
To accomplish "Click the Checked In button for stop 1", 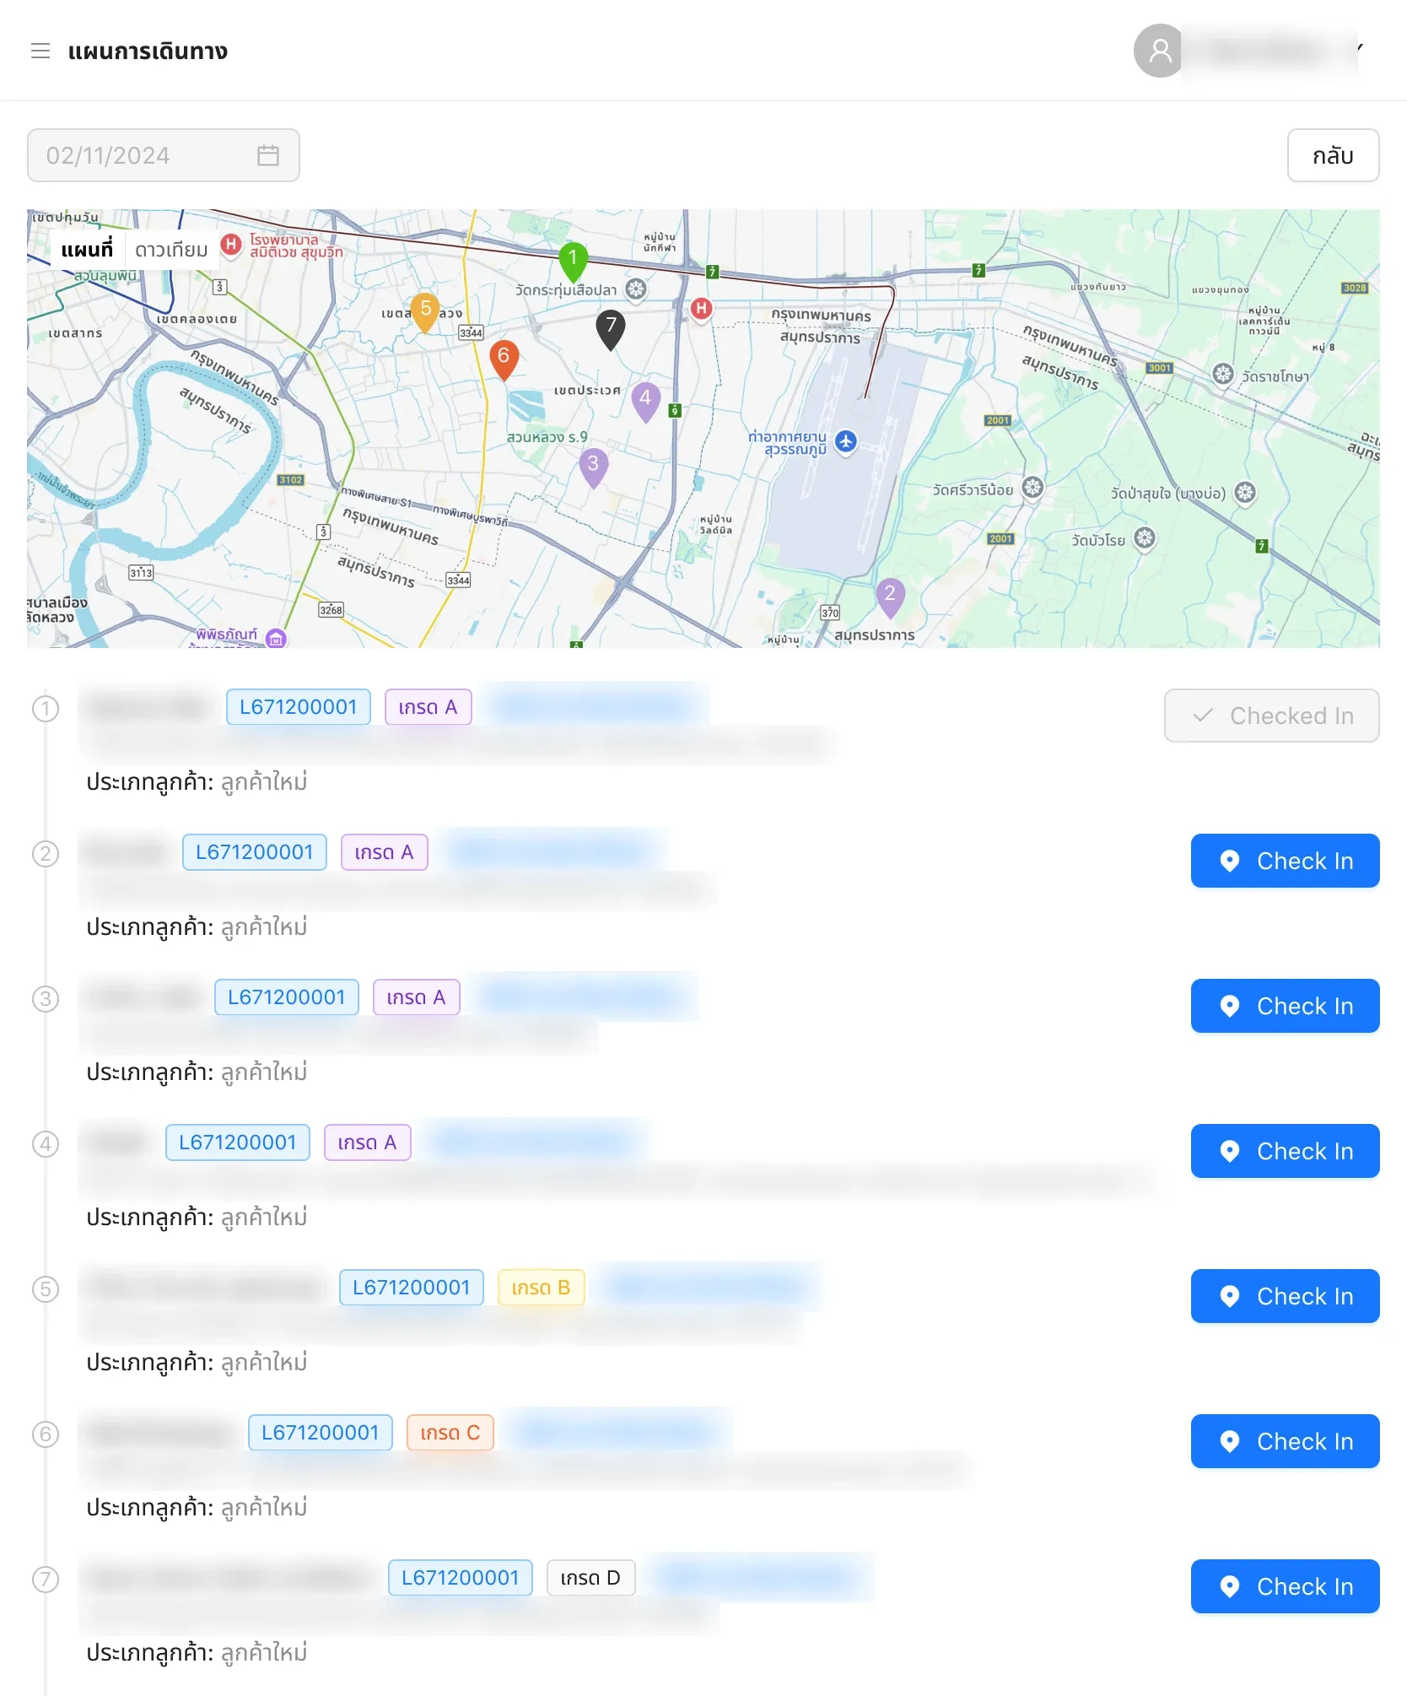I will tap(1272, 716).
